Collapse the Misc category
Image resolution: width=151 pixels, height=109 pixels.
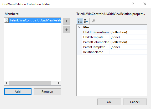point(79,27)
